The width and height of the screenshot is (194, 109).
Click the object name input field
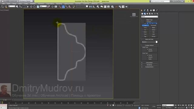148,42
